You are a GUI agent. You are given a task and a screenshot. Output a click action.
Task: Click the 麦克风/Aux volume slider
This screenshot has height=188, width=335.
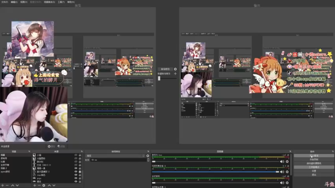[215, 162]
